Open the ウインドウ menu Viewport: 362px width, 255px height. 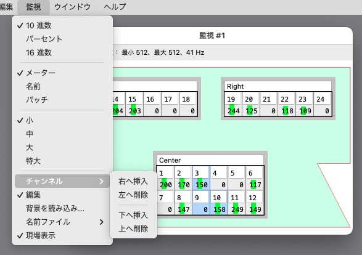click(x=72, y=7)
